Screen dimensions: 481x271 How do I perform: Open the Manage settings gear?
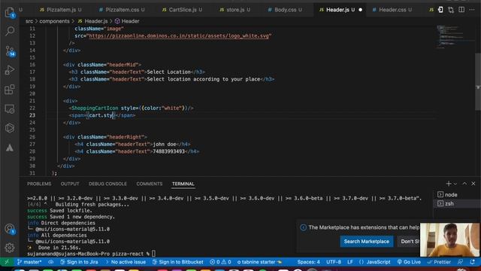[10, 248]
